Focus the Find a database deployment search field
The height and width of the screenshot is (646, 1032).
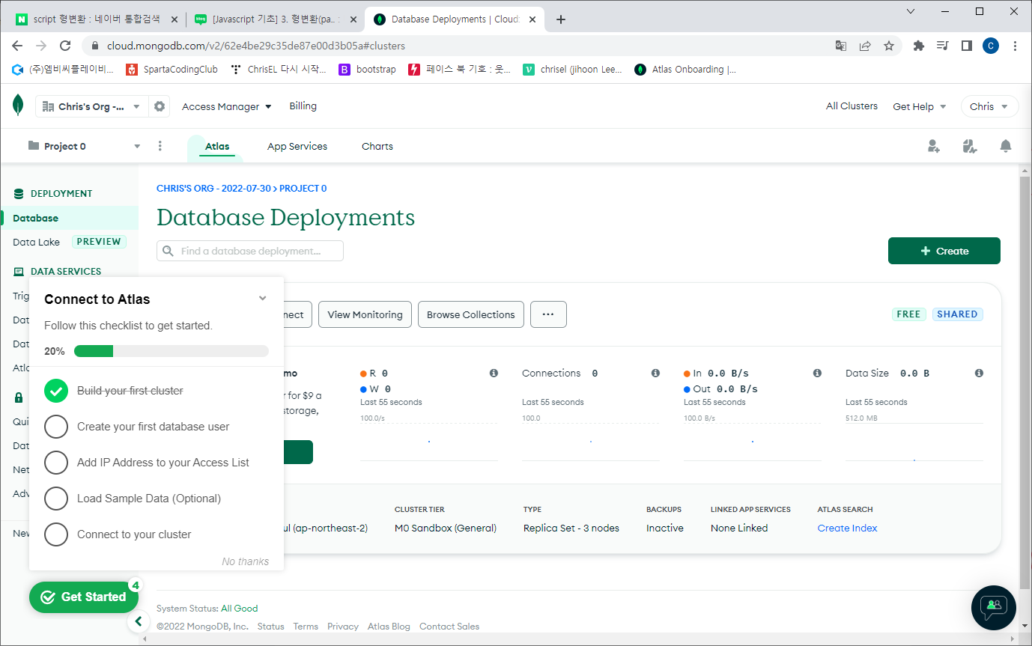pyautogui.click(x=250, y=251)
